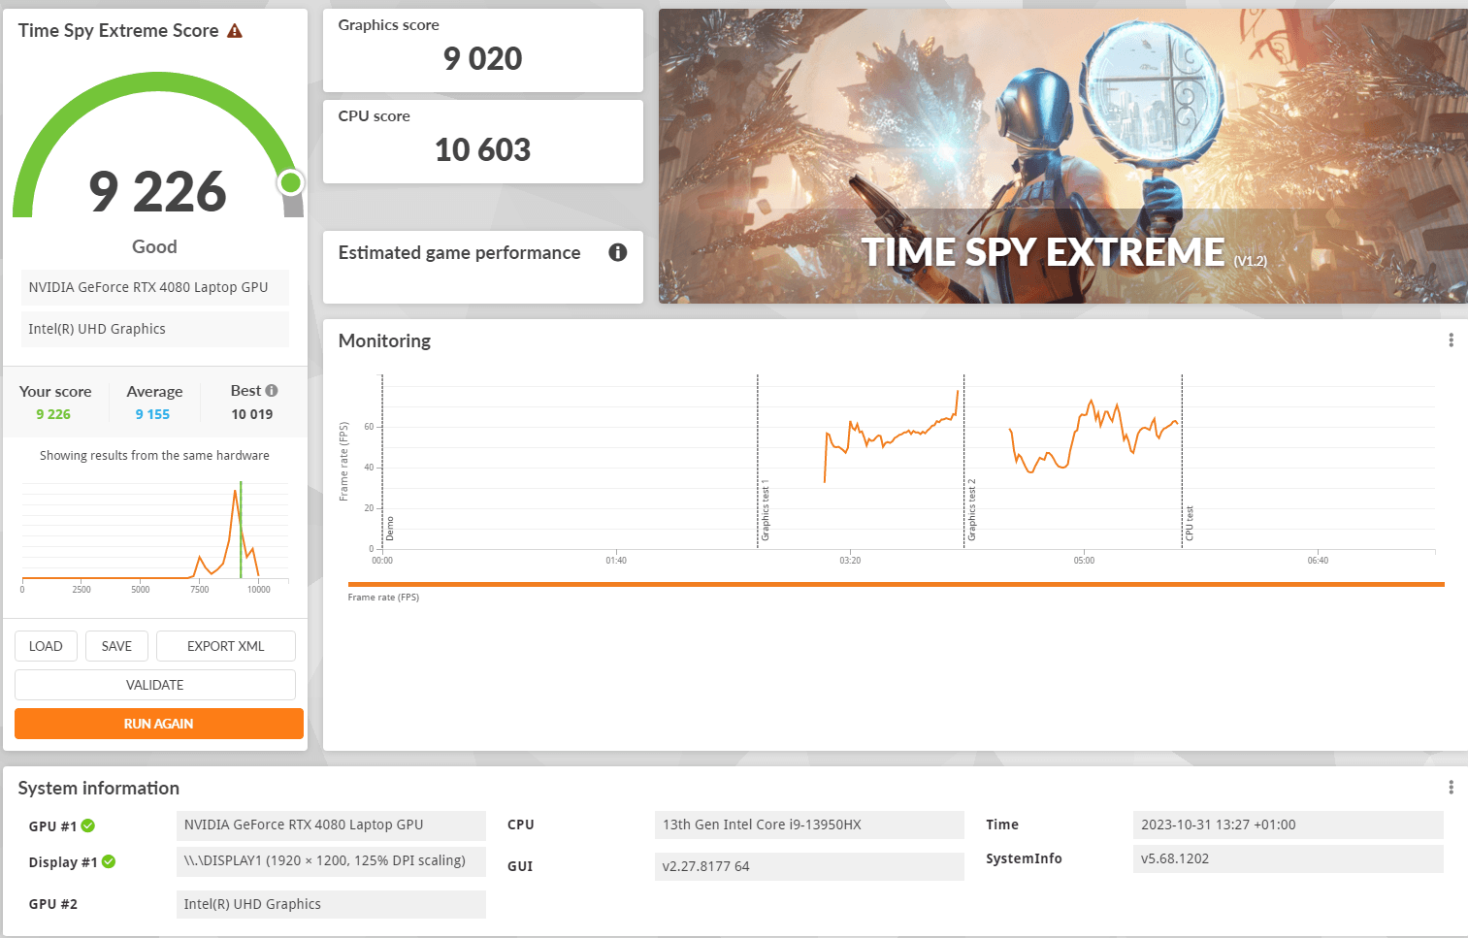Click the Estimated game performance heading
This screenshot has height=938, width=1468.
click(x=459, y=253)
